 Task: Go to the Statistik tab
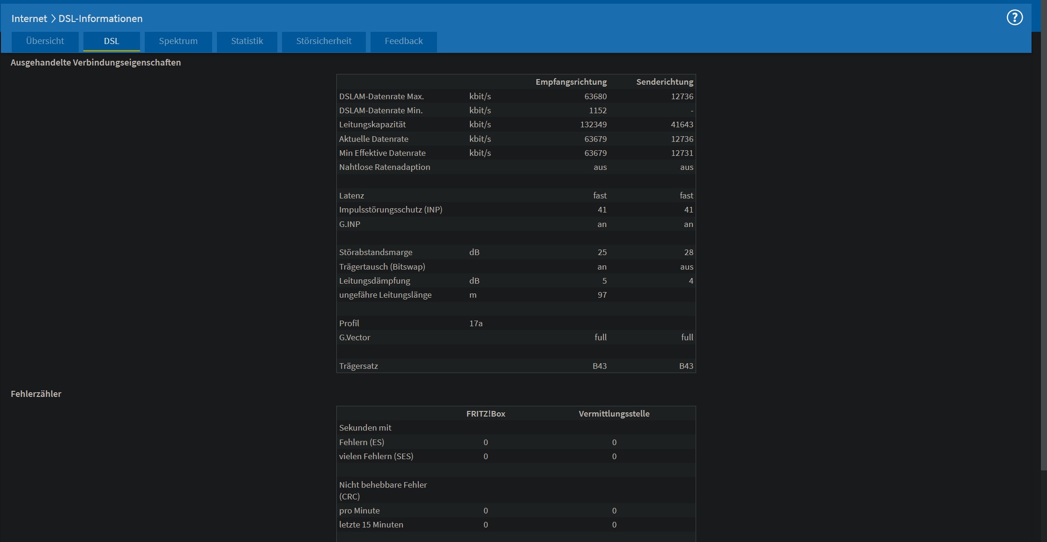(247, 41)
